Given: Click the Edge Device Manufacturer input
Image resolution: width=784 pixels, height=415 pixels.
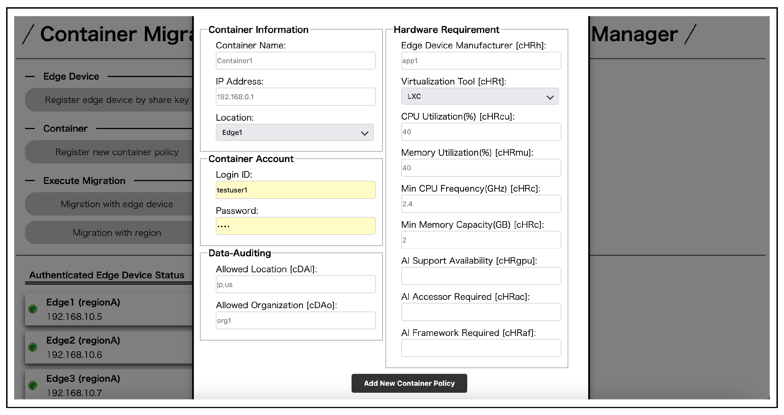Looking at the screenshot, I should [x=481, y=61].
